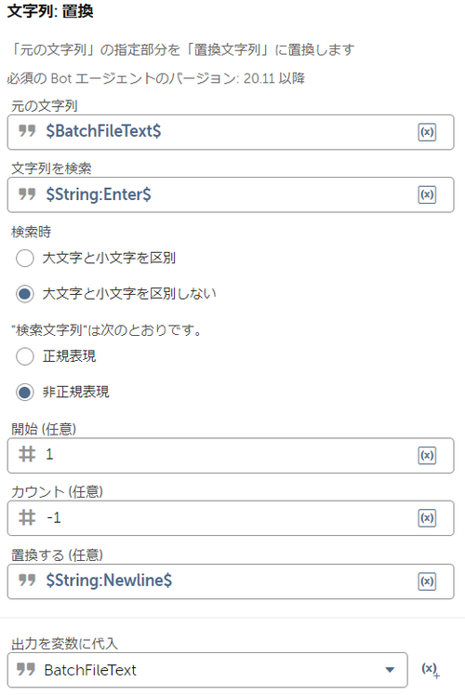Screen dimensions: 465x695
Task: Select 大文字と小文字を区別しない radio option
Action: pyautogui.click(x=25, y=293)
